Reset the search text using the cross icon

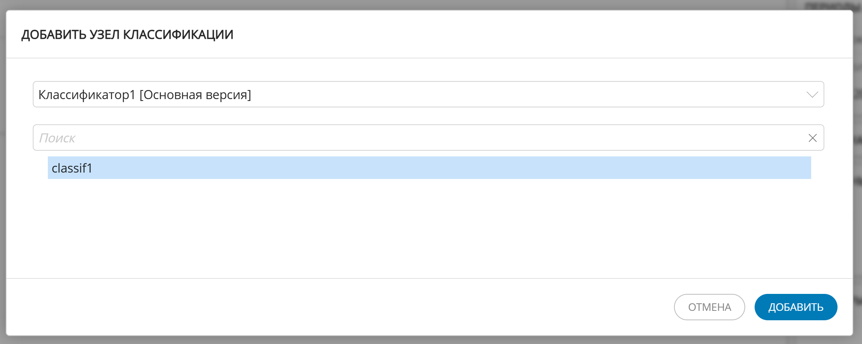pyautogui.click(x=812, y=138)
